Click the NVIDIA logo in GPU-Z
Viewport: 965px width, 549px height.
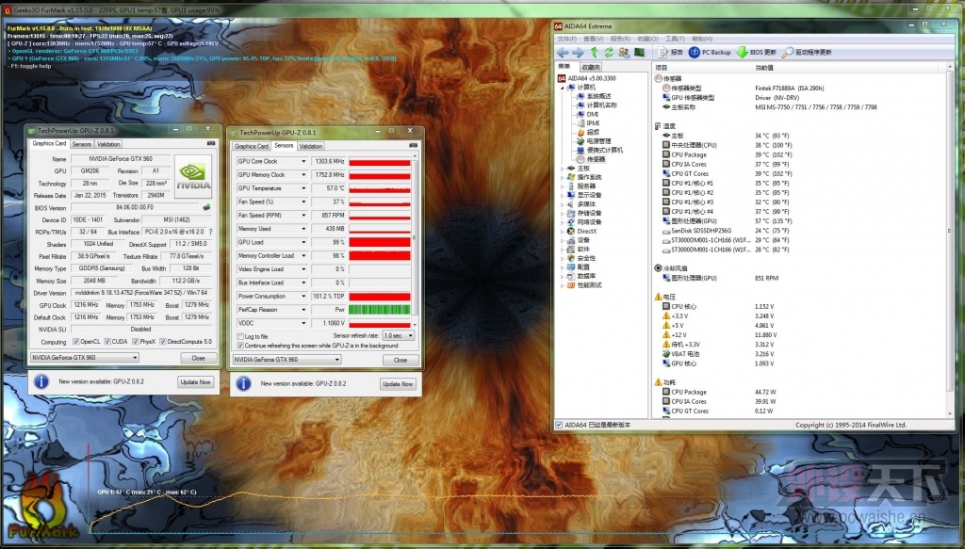[193, 176]
